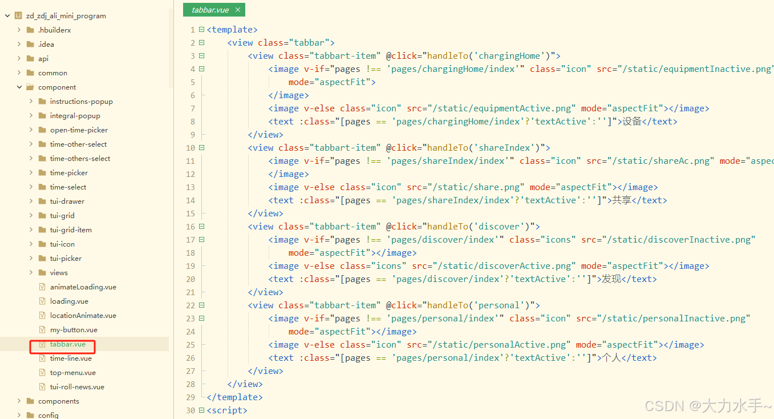774x419 pixels.
Task: Fold the personal view at line 22
Action: click(x=201, y=305)
